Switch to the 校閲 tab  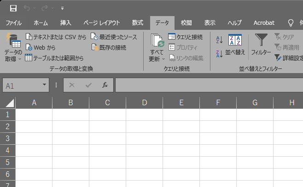click(x=186, y=23)
